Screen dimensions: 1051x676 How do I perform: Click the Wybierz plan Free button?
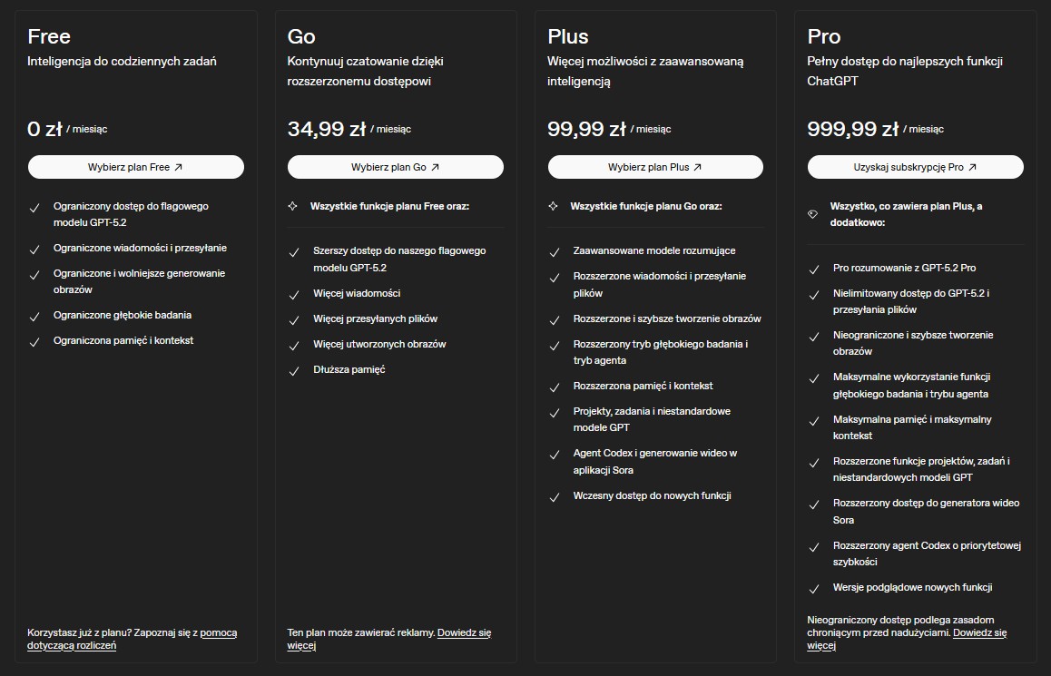(135, 167)
